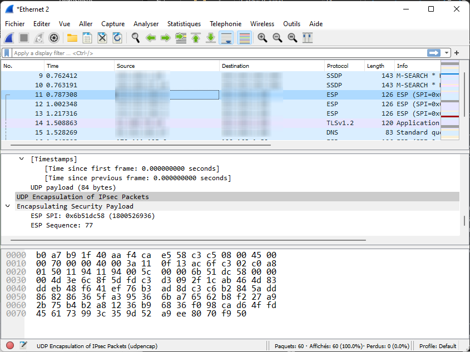Jump to the first packet
The width and height of the screenshot is (470, 352).
(x=196, y=38)
